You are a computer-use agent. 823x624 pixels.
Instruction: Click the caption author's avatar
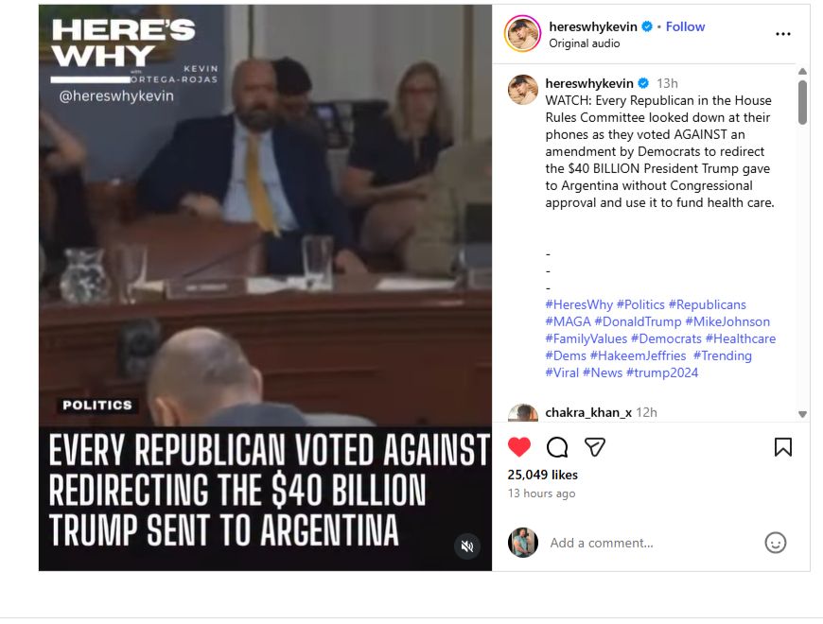pos(523,90)
